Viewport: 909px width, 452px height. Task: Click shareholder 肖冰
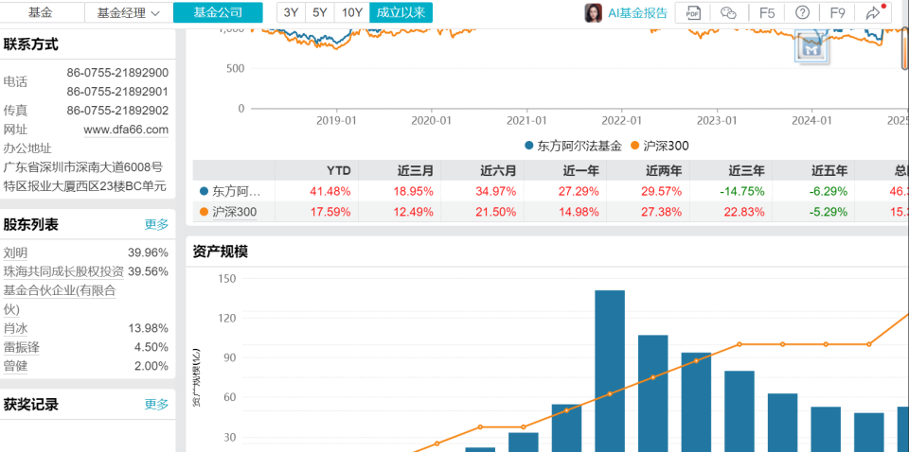15,329
